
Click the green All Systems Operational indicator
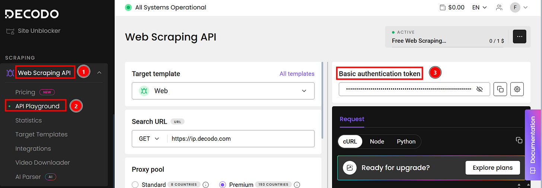tap(128, 7)
